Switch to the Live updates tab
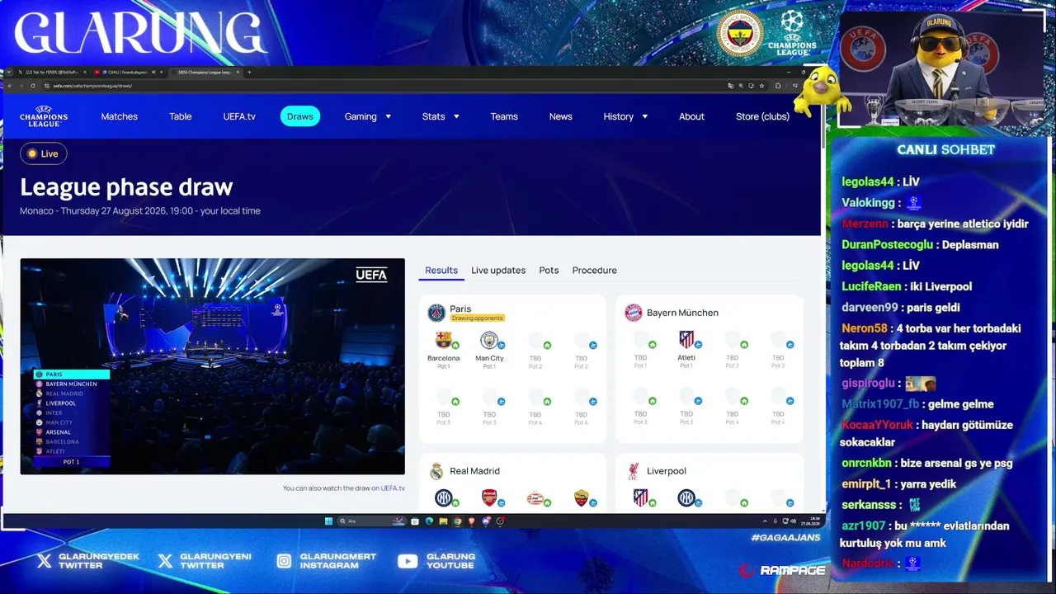The image size is (1056, 594). coord(498,271)
